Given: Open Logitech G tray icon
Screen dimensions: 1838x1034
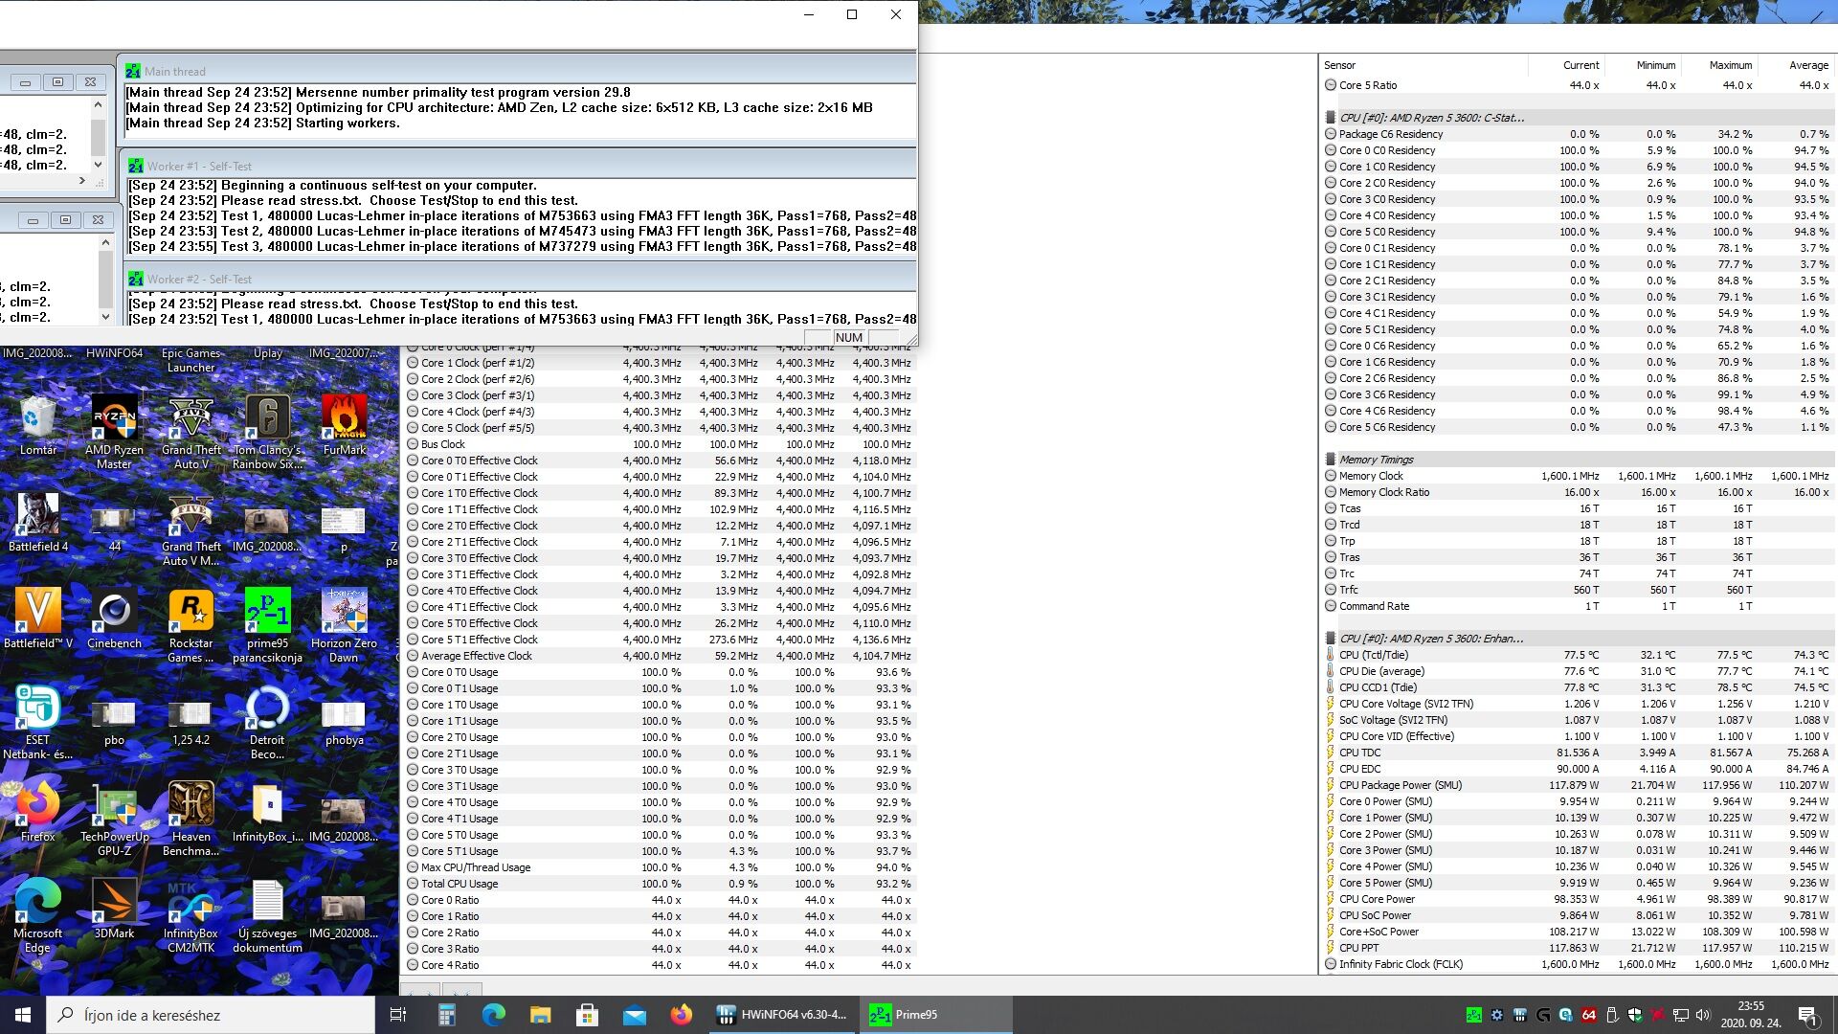Looking at the screenshot, I should (x=1543, y=1015).
